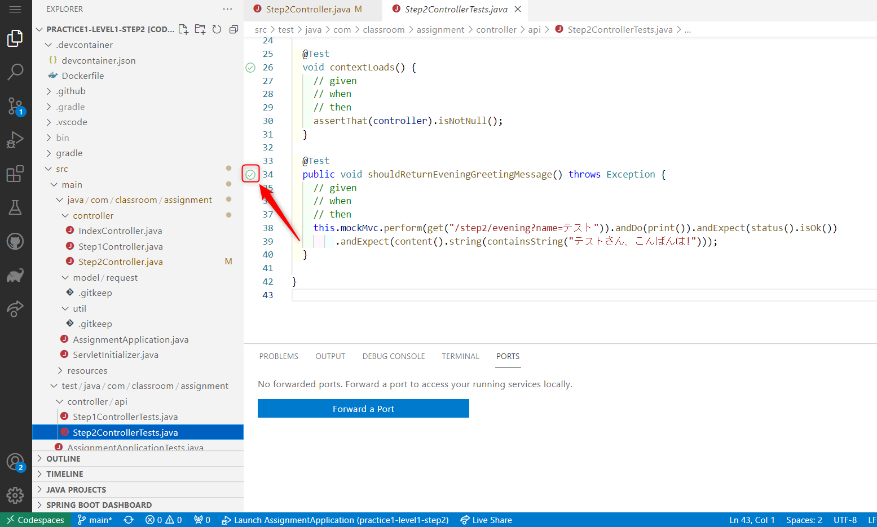Image resolution: width=877 pixels, height=527 pixels.
Task: Open the TERMINAL panel tab
Action: 460,356
